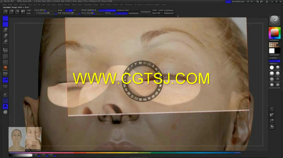The image size is (283, 158).
Task: Enable Zadd mode
Action: point(29,10)
